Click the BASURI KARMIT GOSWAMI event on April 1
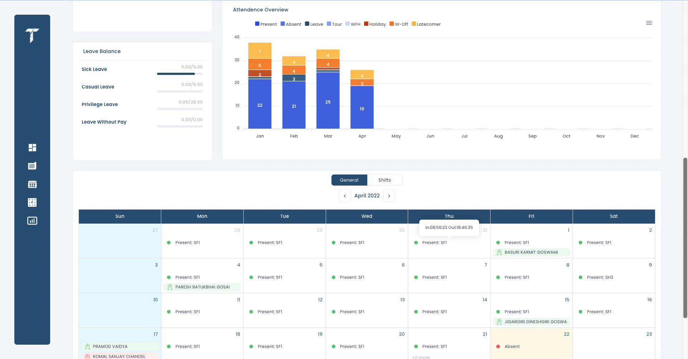This screenshot has width=688, height=359. 531,252
